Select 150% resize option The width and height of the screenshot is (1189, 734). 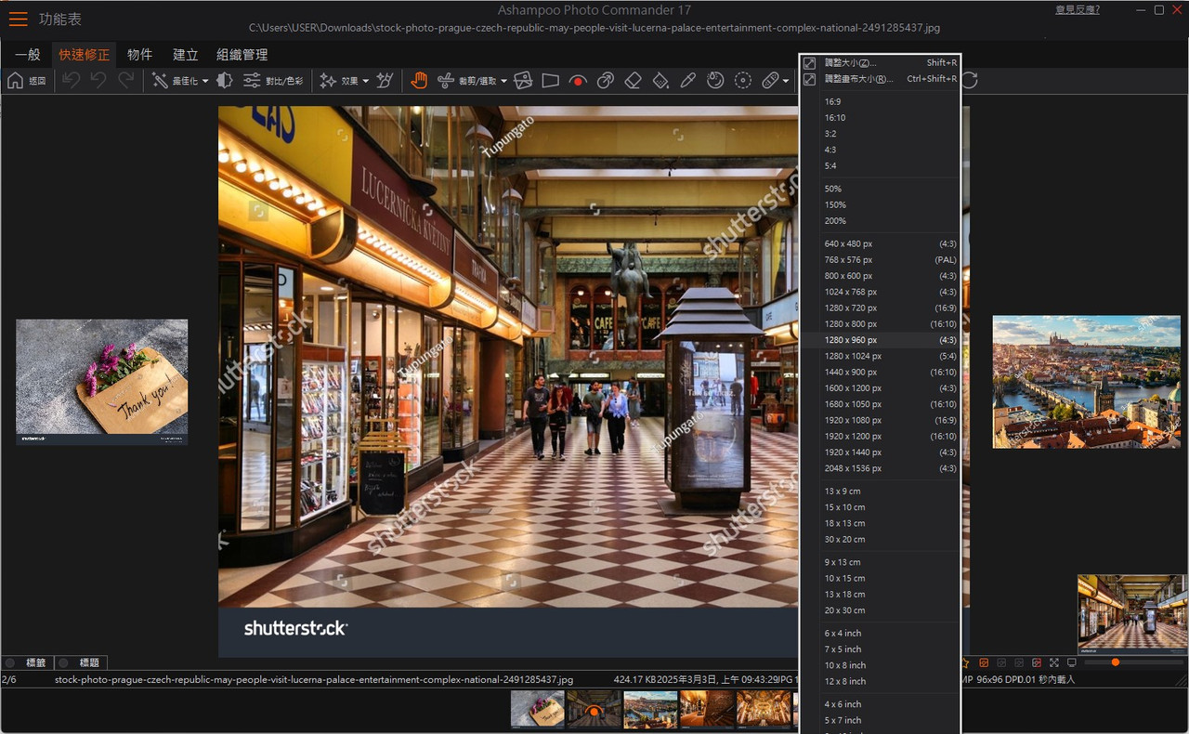point(880,205)
